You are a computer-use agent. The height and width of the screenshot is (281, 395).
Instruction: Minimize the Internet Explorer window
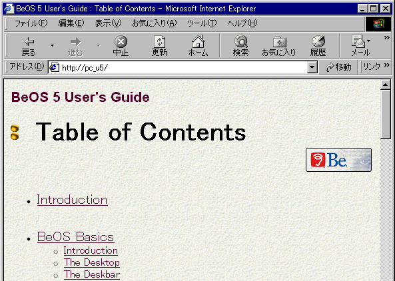pos(362,9)
